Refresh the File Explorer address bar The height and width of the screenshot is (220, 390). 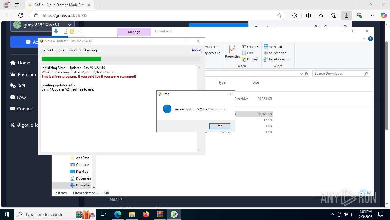point(307,74)
